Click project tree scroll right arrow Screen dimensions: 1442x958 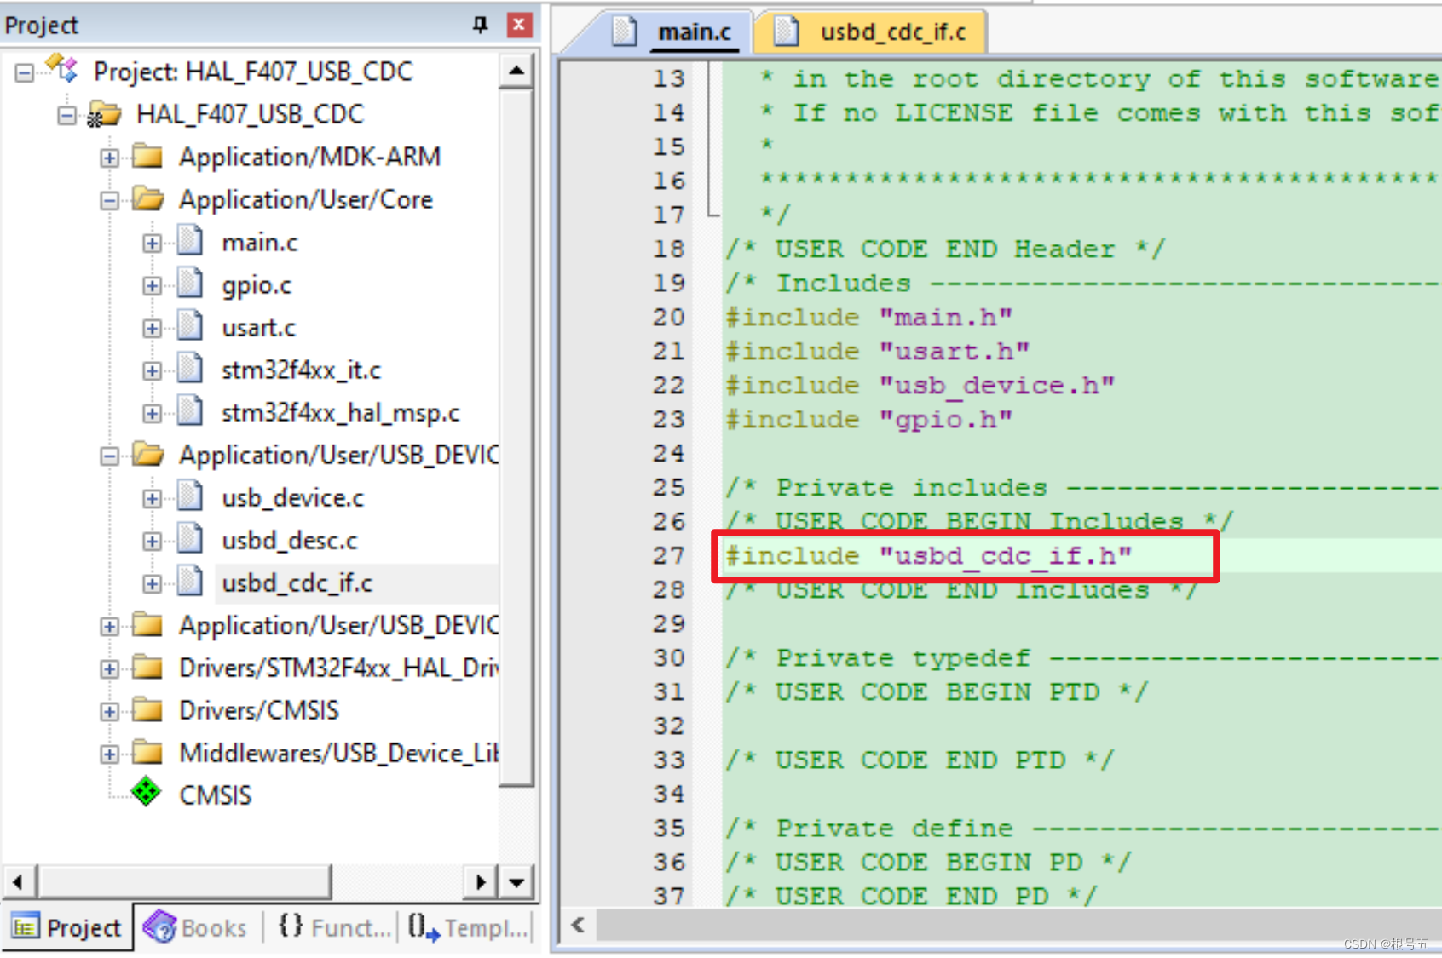(x=482, y=882)
